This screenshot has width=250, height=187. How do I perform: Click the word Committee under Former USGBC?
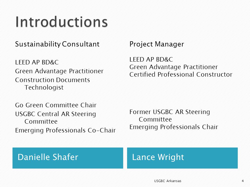155,119
